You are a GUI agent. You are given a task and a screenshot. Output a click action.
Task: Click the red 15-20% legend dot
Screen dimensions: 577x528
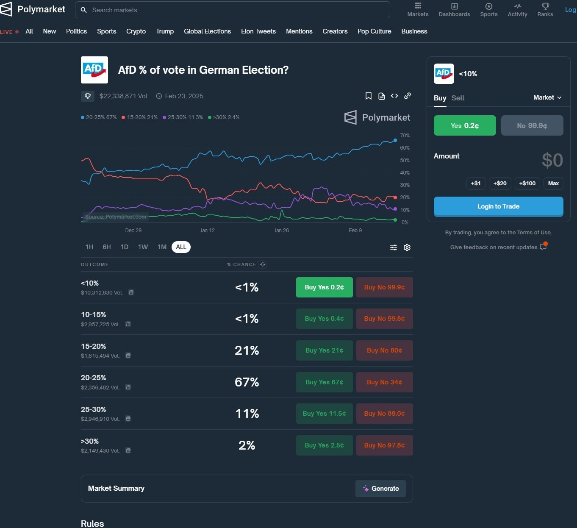coord(123,117)
